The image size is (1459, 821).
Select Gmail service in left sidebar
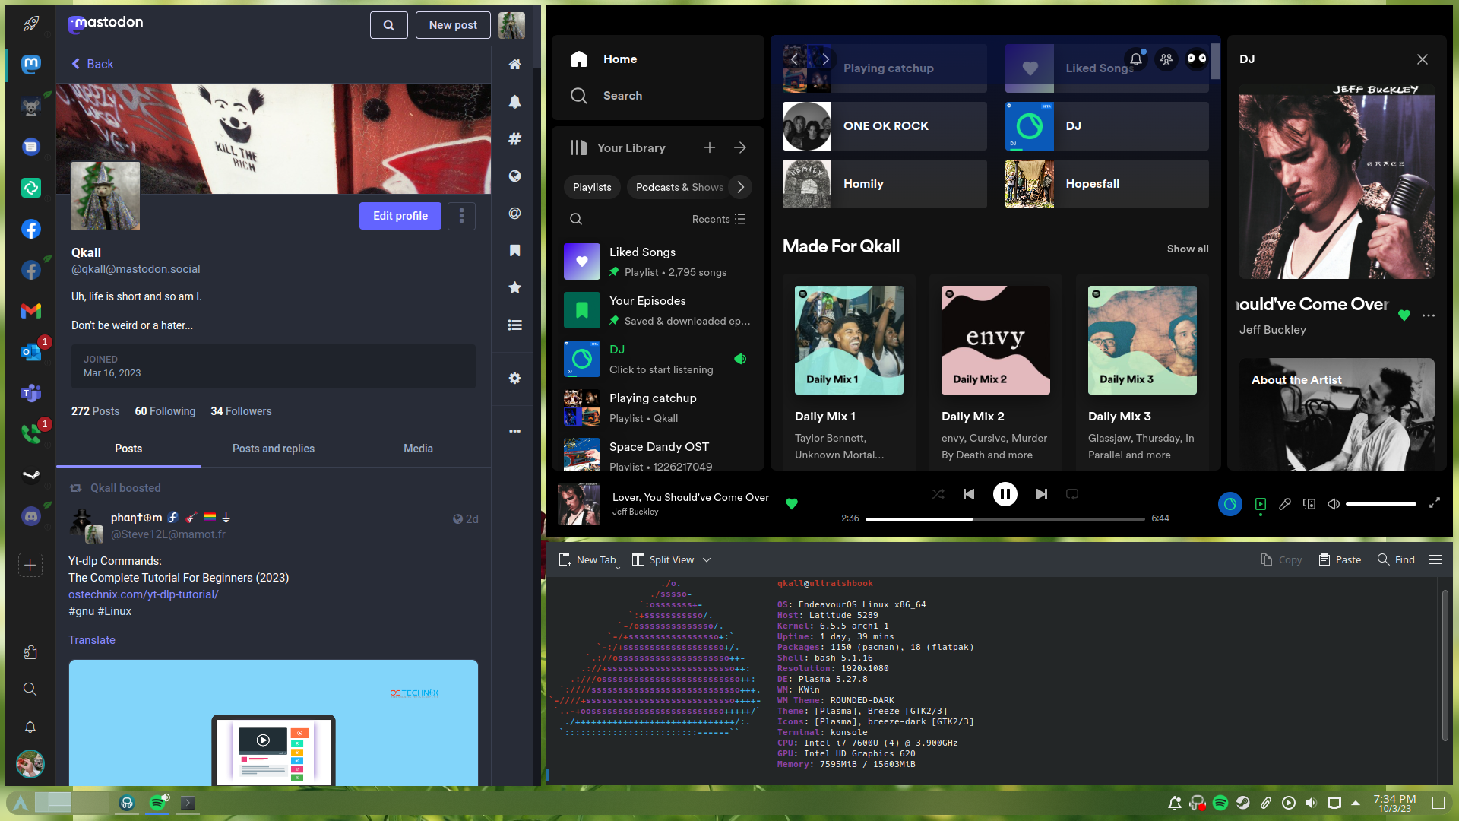click(x=30, y=311)
